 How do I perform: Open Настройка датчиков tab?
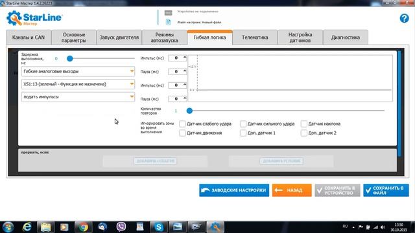point(300,38)
